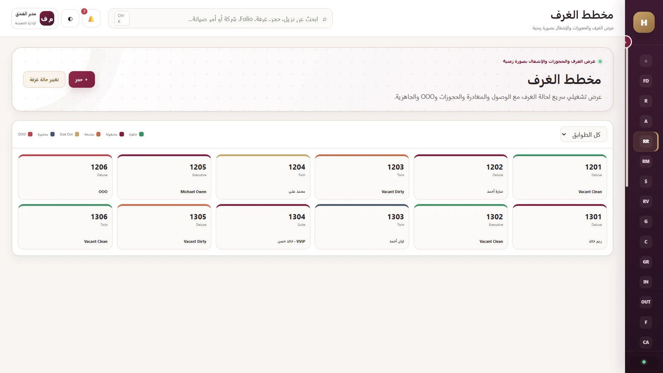Click the GR sidebar icon

646,262
